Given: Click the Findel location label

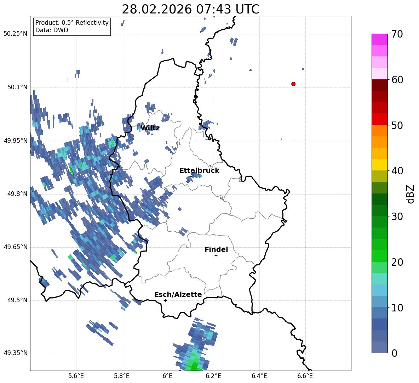Looking at the screenshot, I should [x=216, y=249].
